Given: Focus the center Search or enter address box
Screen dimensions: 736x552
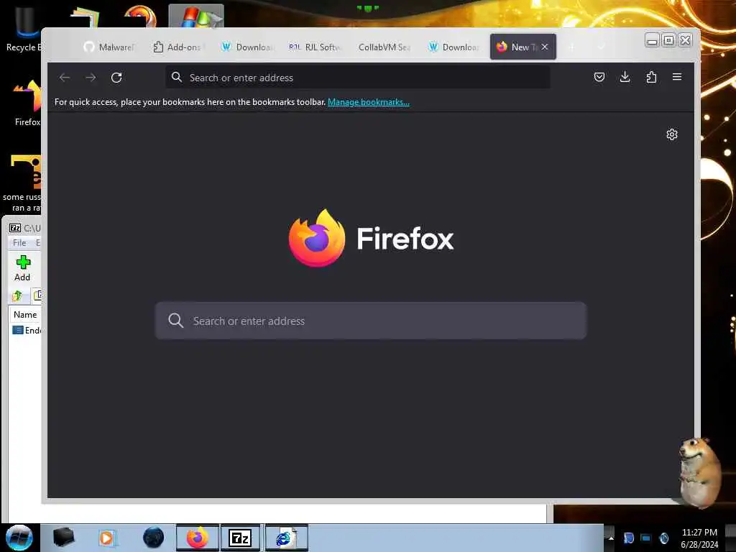Looking at the screenshot, I should 371,321.
